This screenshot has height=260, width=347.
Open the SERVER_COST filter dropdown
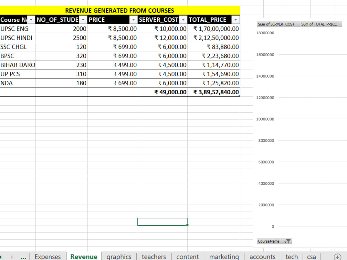[183, 19]
